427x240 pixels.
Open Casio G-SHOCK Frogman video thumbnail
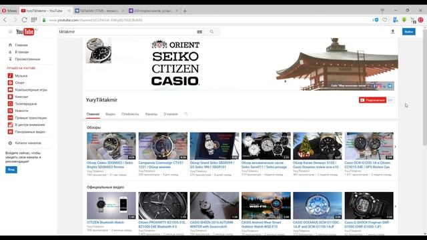pyautogui.click(x=369, y=205)
